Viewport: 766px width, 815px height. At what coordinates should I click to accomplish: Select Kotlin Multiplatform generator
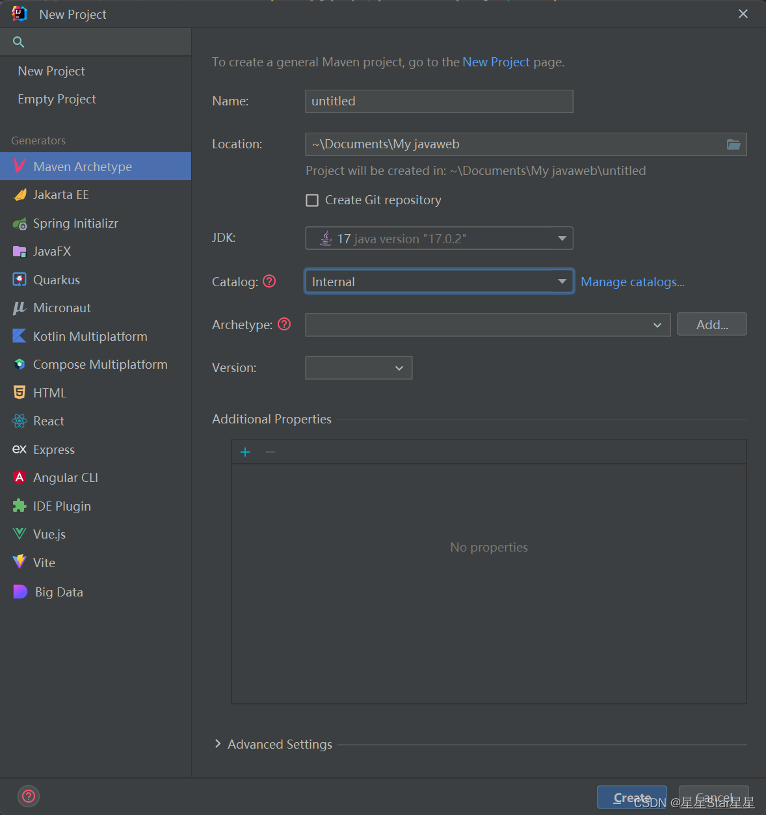click(x=96, y=336)
